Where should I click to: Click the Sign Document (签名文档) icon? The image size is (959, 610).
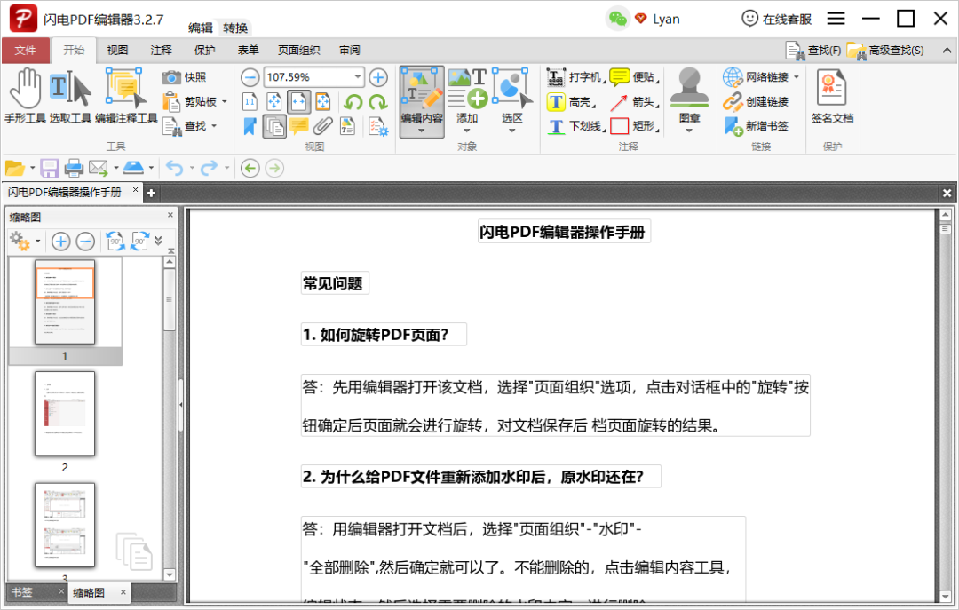click(832, 97)
